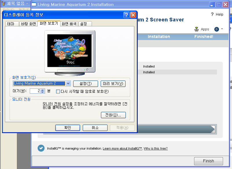Cancel dialog with 취소 button
This screenshot has height=169, width=232.
[95, 128]
